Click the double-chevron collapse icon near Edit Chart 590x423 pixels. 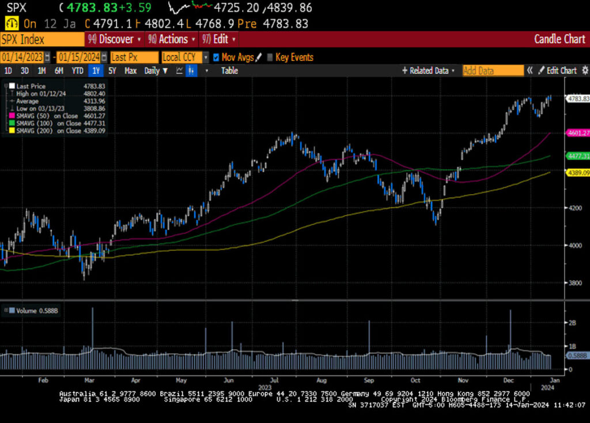[530, 71]
